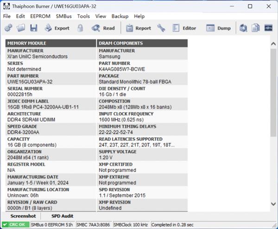The image size is (278, 229).
Task: Click organization '2048M x64 (1 rank)'
Action: 28,157
